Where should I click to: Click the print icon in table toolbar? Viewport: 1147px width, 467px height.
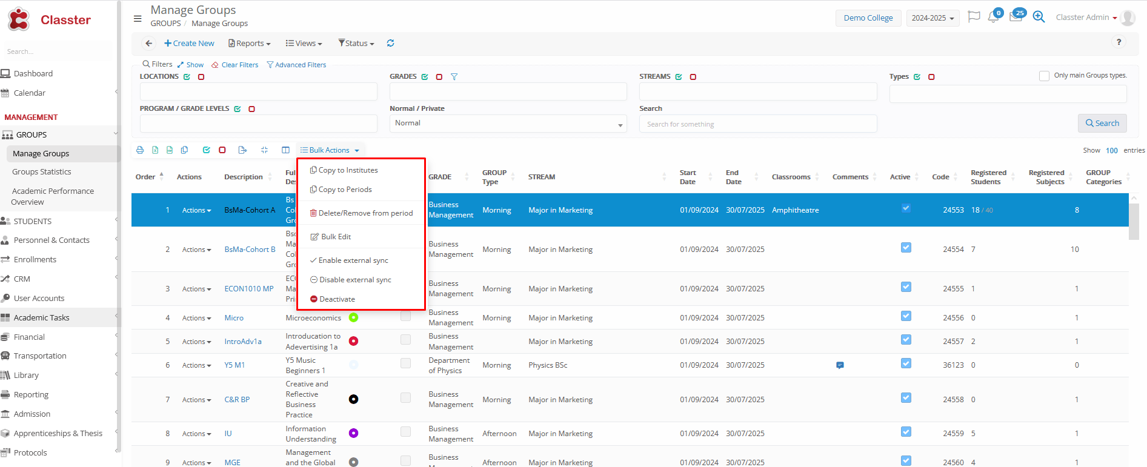click(140, 150)
